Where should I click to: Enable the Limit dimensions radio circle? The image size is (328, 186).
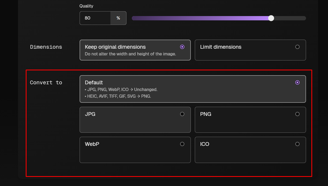pos(297,47)
